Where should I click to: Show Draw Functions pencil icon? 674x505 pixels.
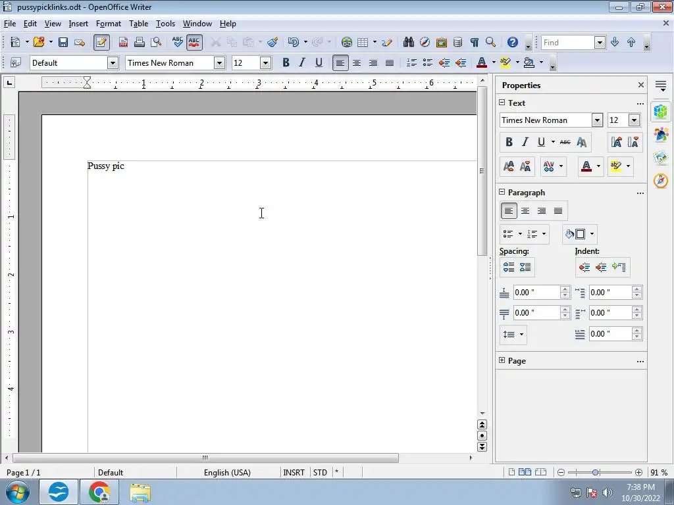387,42
